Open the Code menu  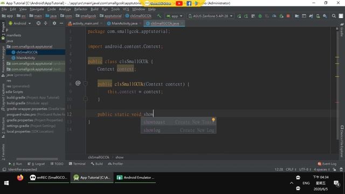(x=52, y=9)
